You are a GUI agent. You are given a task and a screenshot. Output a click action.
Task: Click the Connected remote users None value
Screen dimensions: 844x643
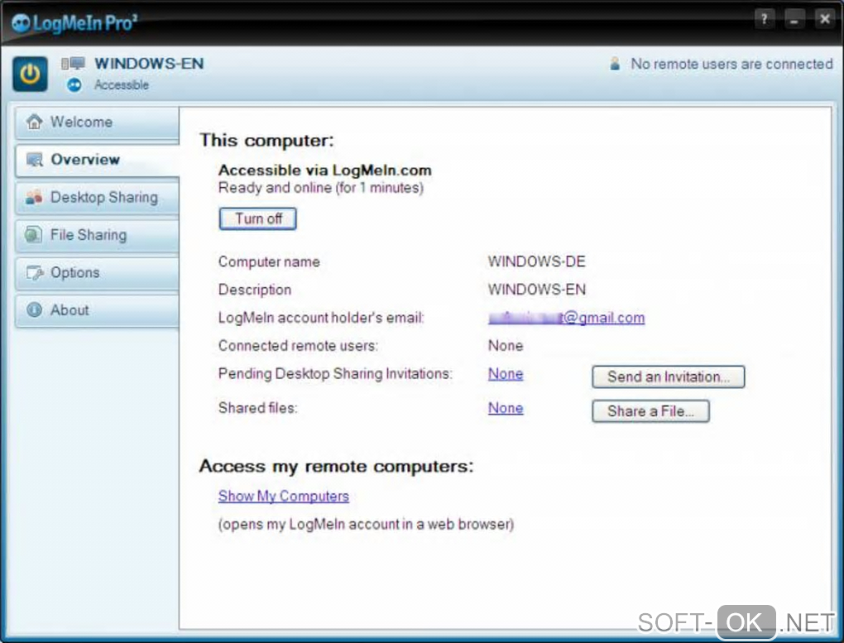[x=506, y=346]
